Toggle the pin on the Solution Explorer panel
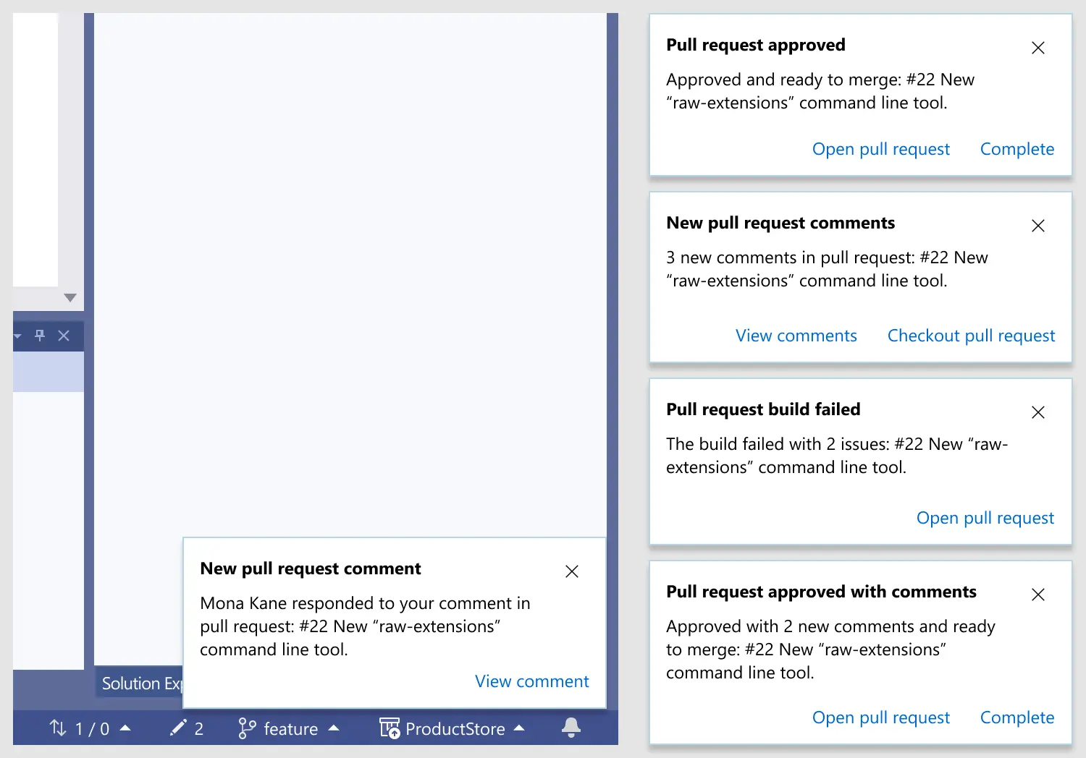The height and width of the screenshot is (758, 1086). click(40, 335)
